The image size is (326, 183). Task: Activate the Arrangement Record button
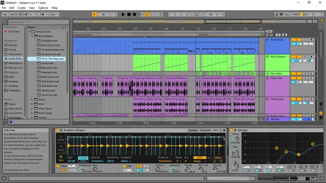click(135, 14)
